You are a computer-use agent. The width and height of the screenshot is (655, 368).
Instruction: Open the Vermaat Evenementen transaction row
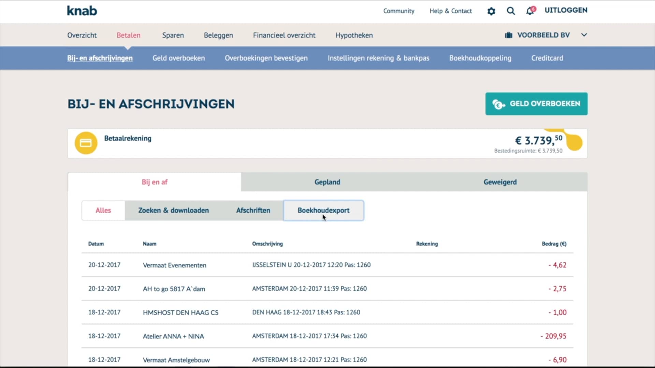click(x=174, y=265)
